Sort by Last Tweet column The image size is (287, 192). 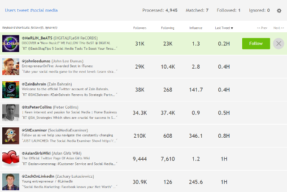coord(224,28)
